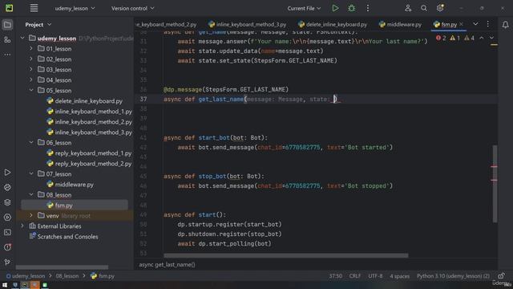Collapse the 07_lesson folder

(x=31, y=174)
